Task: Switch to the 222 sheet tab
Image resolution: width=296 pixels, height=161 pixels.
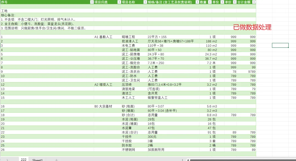Action: [24, 159]
